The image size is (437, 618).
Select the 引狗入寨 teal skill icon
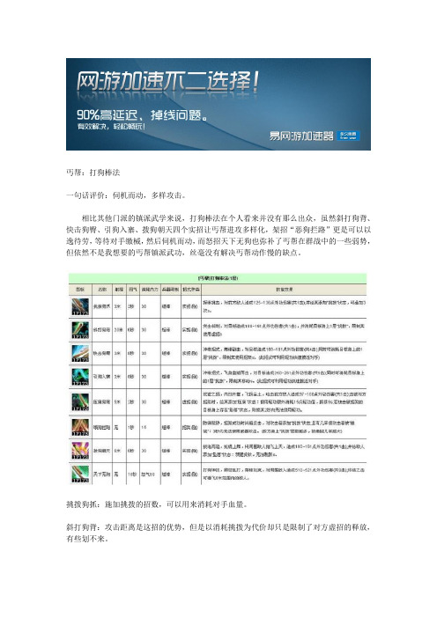pos(80,377)
